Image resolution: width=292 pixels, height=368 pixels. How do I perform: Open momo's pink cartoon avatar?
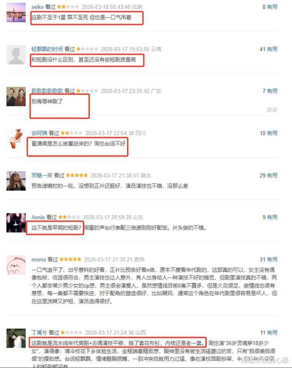16,265
